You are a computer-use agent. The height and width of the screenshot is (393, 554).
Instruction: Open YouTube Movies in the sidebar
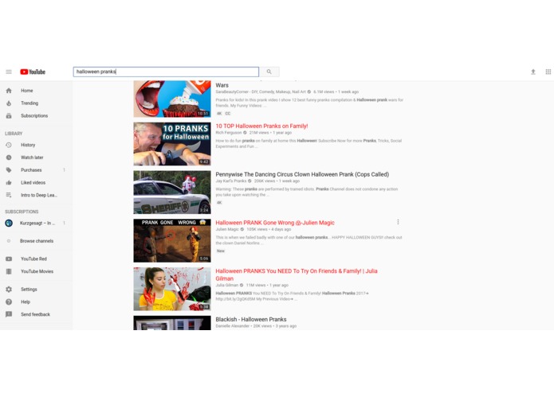click(36, 271)
